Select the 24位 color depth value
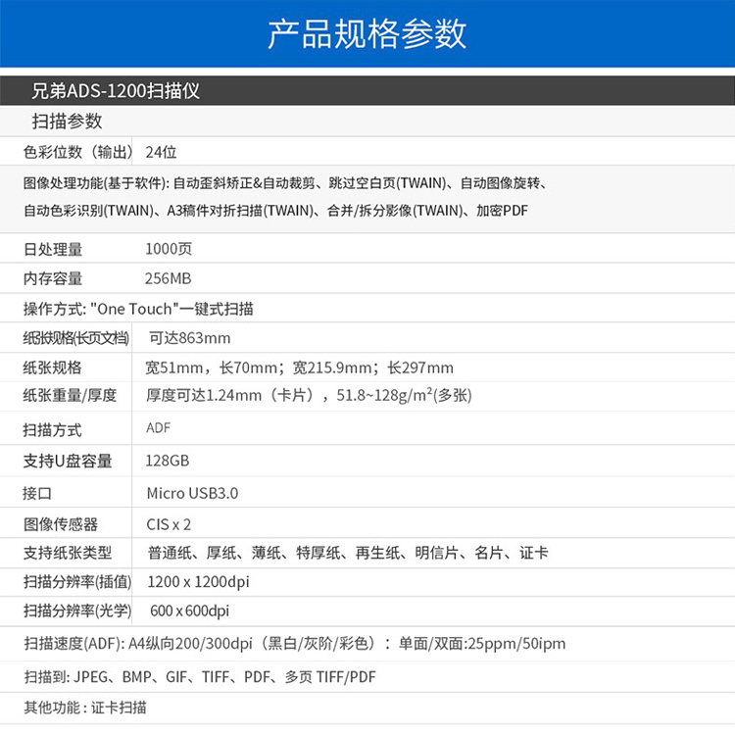Image resolution: width=735 pixels, height=735 pixels. coord(160,152)
